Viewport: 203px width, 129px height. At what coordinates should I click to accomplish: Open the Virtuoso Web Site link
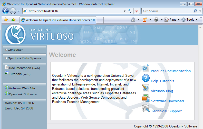coord(22,88)
